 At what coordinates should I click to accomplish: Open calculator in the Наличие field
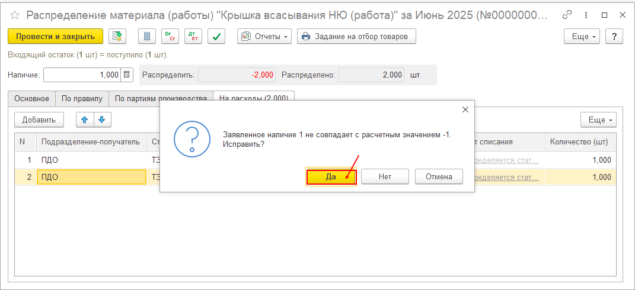(x=127, y=75)
